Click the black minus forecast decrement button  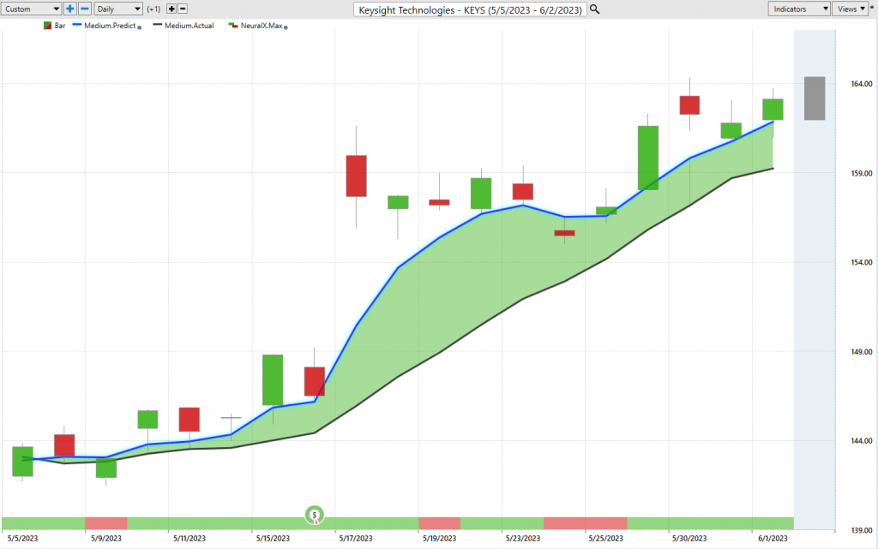[183, 9]
